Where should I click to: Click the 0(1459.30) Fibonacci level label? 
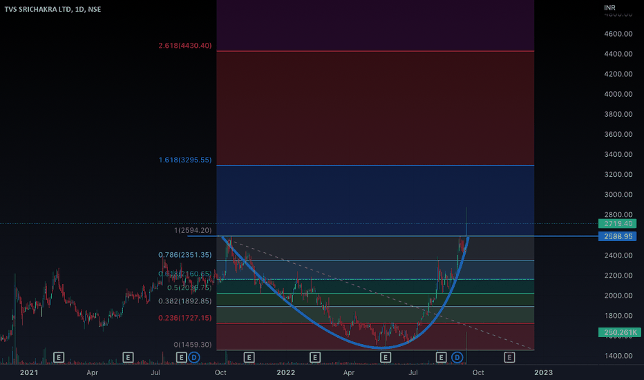[x=193, y=345]
